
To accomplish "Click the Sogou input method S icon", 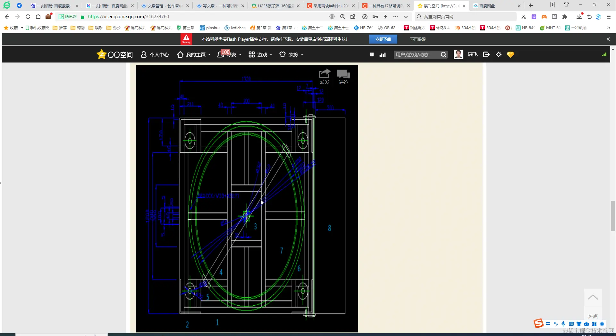I will (x=539, y=324).
